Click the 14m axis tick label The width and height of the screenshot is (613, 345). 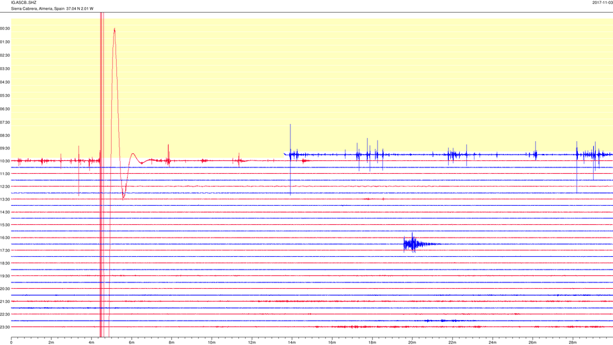point(292,342)
